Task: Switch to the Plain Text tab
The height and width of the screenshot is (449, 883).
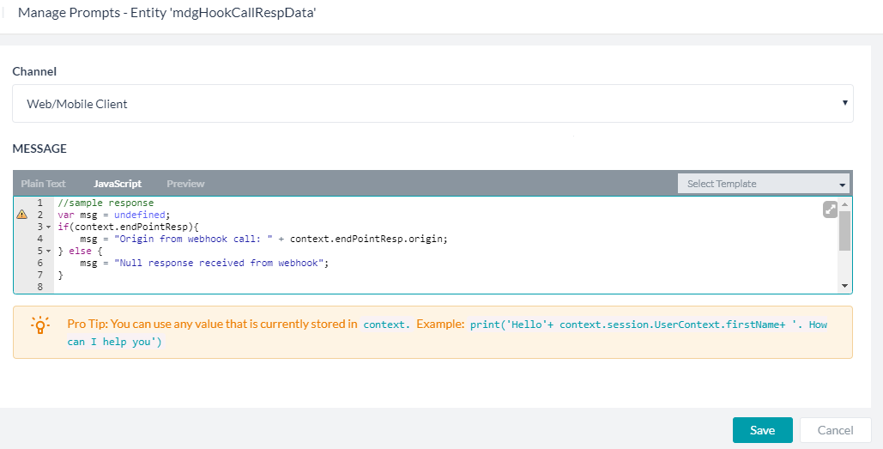Action: click(44, 184)
